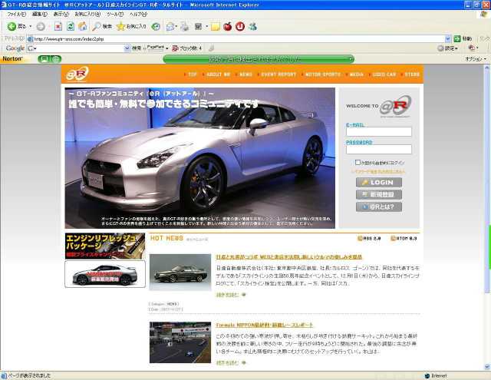Toggle the auto-login checkbox

[358, 162]
